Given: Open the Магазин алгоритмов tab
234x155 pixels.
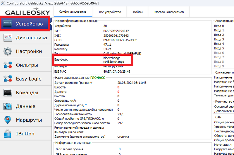Looking at the screenshot, I should [169, 12].
